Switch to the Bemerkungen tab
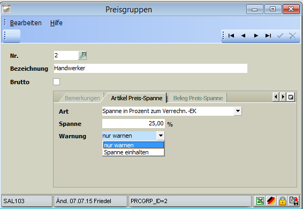 (82, 98)
